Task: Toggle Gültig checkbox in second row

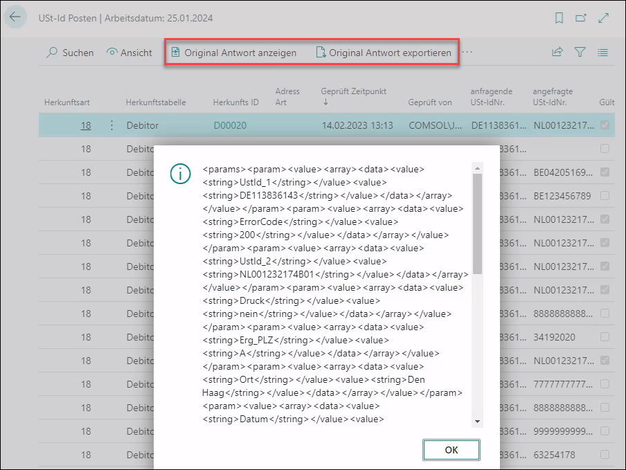Action: (x=605, y=149)
